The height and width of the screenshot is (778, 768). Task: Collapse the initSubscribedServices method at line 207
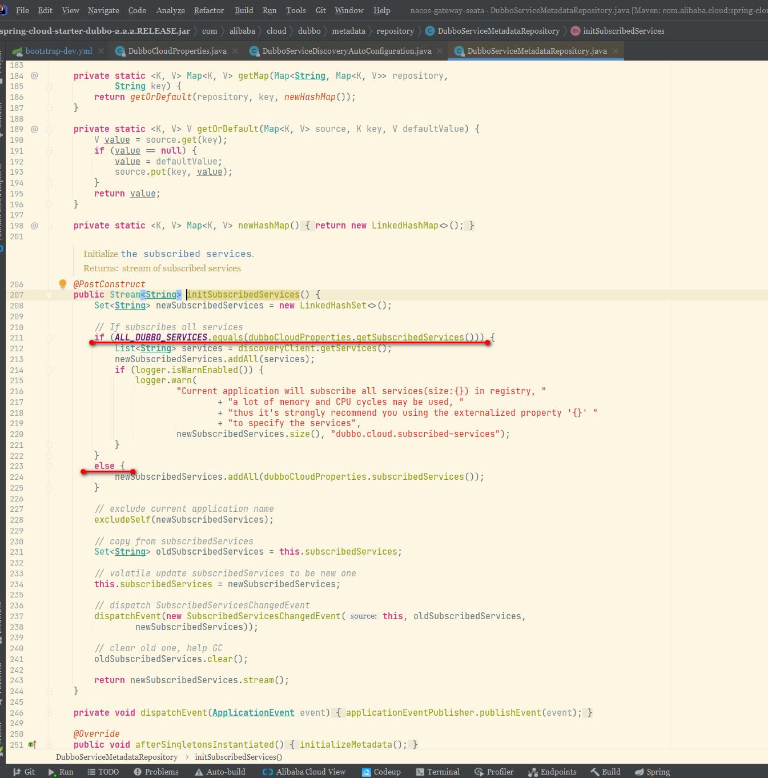[x=49, y=295]
